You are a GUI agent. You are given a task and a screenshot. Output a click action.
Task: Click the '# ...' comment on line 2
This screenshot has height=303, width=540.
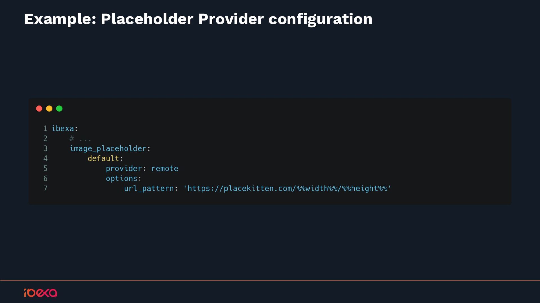(x=80, y=139)
